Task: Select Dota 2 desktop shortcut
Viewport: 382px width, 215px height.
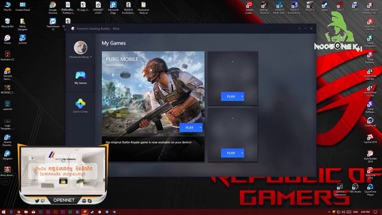Action: (x=340, y=7)
